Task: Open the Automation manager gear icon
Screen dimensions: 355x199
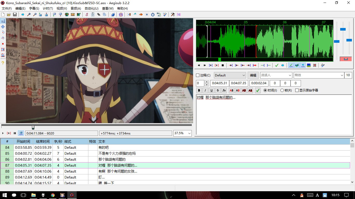Action: click(113, 15)
